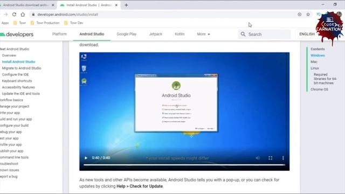Image resolution: width=345 pixels, height=194 pixels.
Task: Open Accessibility features sidebar link
Action: point(18,87)
